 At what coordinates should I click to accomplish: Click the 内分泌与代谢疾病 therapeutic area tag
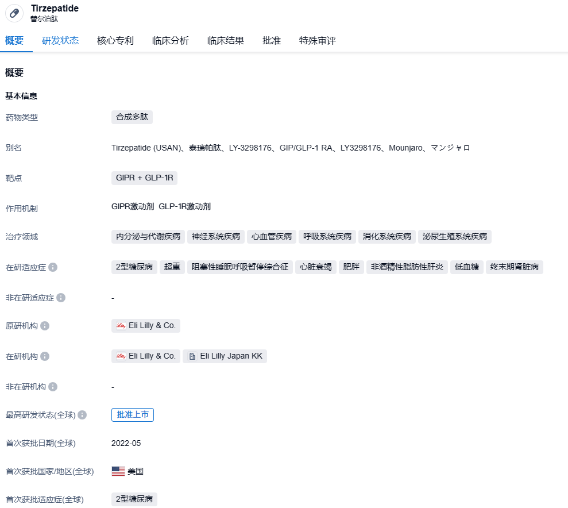pyautogui.click(x=148, y=236)
